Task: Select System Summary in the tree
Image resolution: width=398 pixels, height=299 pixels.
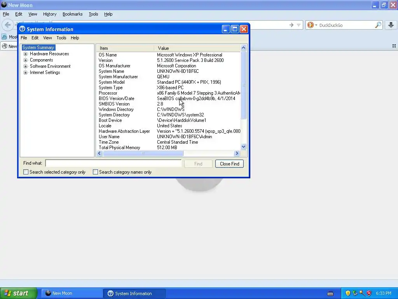Action: [x=38, y=47]
